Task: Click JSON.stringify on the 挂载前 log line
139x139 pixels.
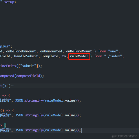Action: coord(29,100)
